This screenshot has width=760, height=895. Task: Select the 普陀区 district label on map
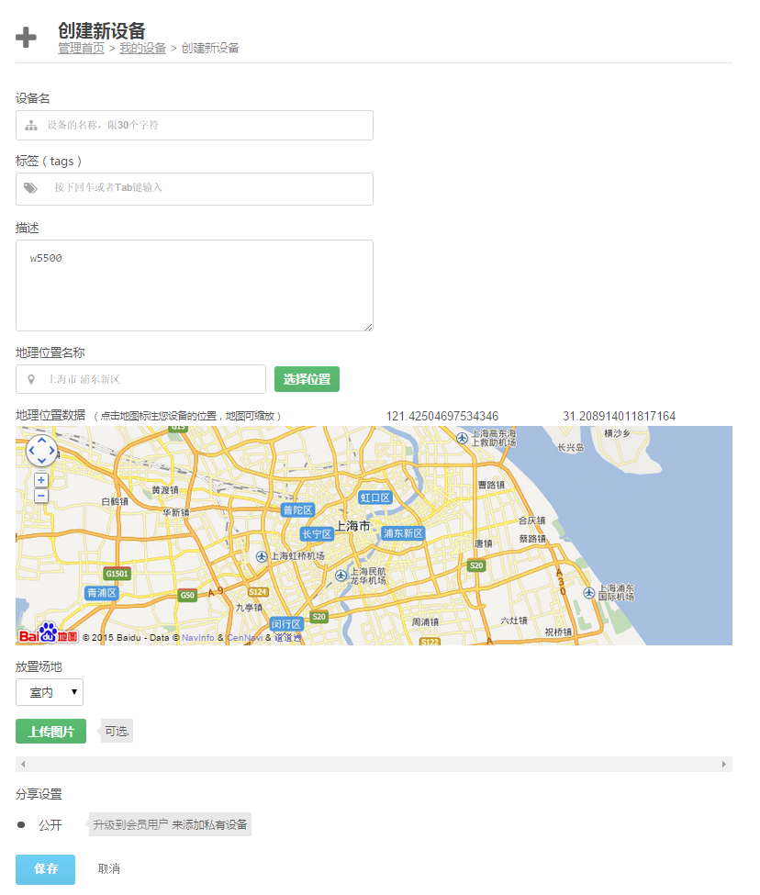(x=297, y=510)
